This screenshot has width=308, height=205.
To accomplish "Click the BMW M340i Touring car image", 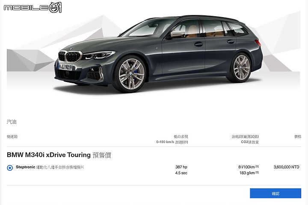I will [x=158, y=53].
